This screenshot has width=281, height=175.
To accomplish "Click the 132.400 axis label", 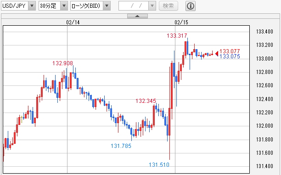I will coord(264,99).
